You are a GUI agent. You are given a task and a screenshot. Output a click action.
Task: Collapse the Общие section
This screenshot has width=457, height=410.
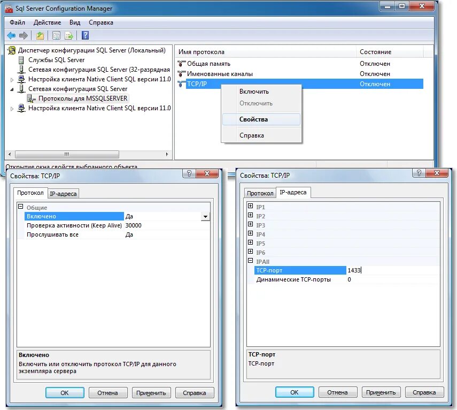[x=21, y=207]
